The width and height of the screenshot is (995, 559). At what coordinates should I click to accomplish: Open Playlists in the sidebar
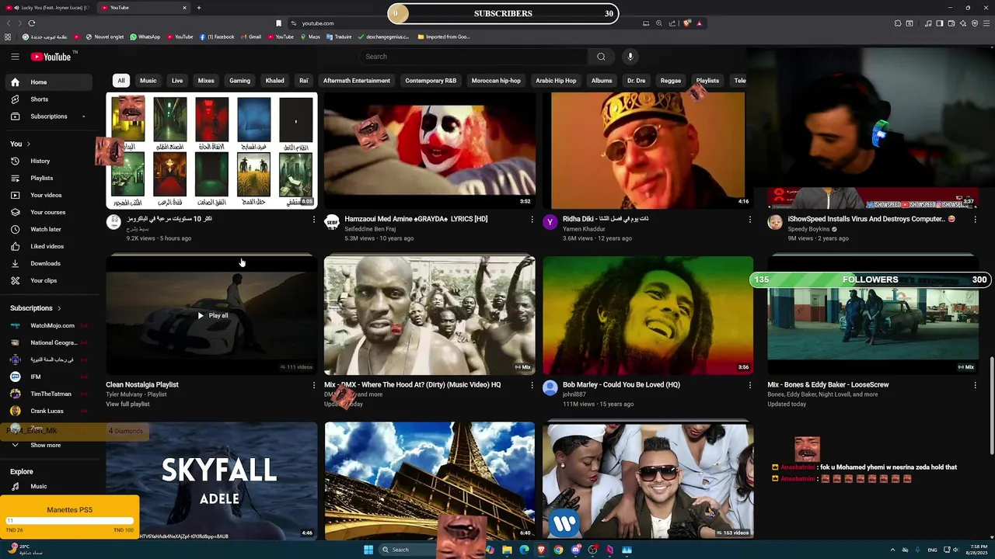51,179
